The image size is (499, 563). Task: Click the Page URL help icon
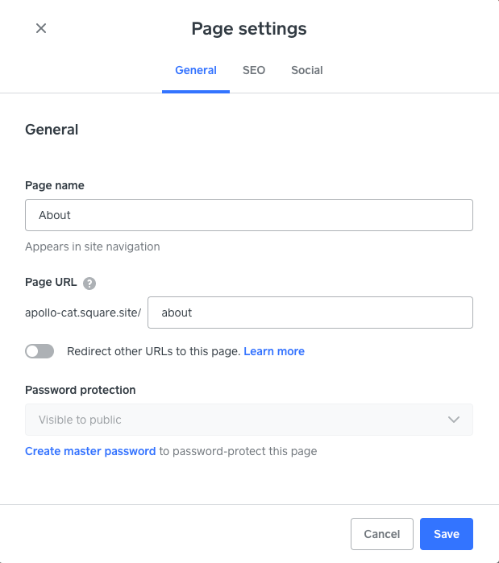tap(89, 283)
